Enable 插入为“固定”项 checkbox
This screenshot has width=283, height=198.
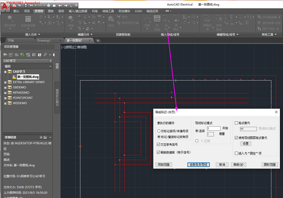pos(248,153)
